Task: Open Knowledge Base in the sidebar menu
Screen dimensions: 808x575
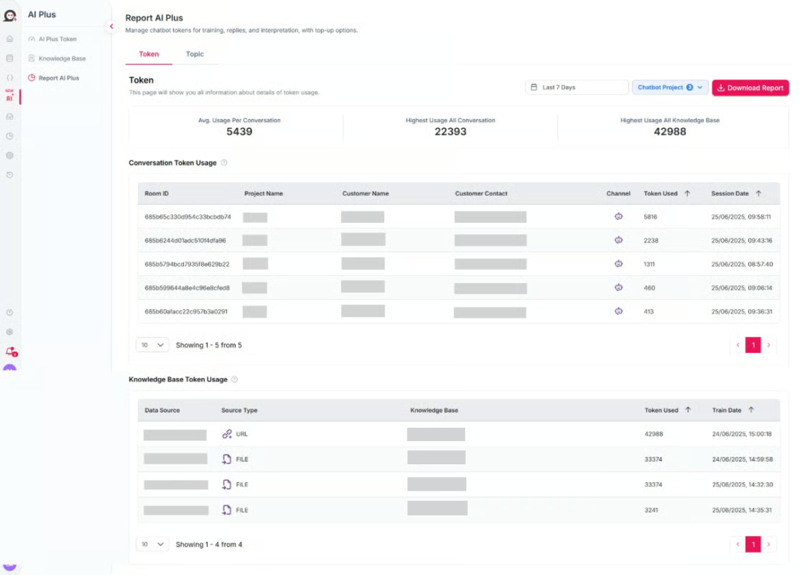Action: (62, 58)
